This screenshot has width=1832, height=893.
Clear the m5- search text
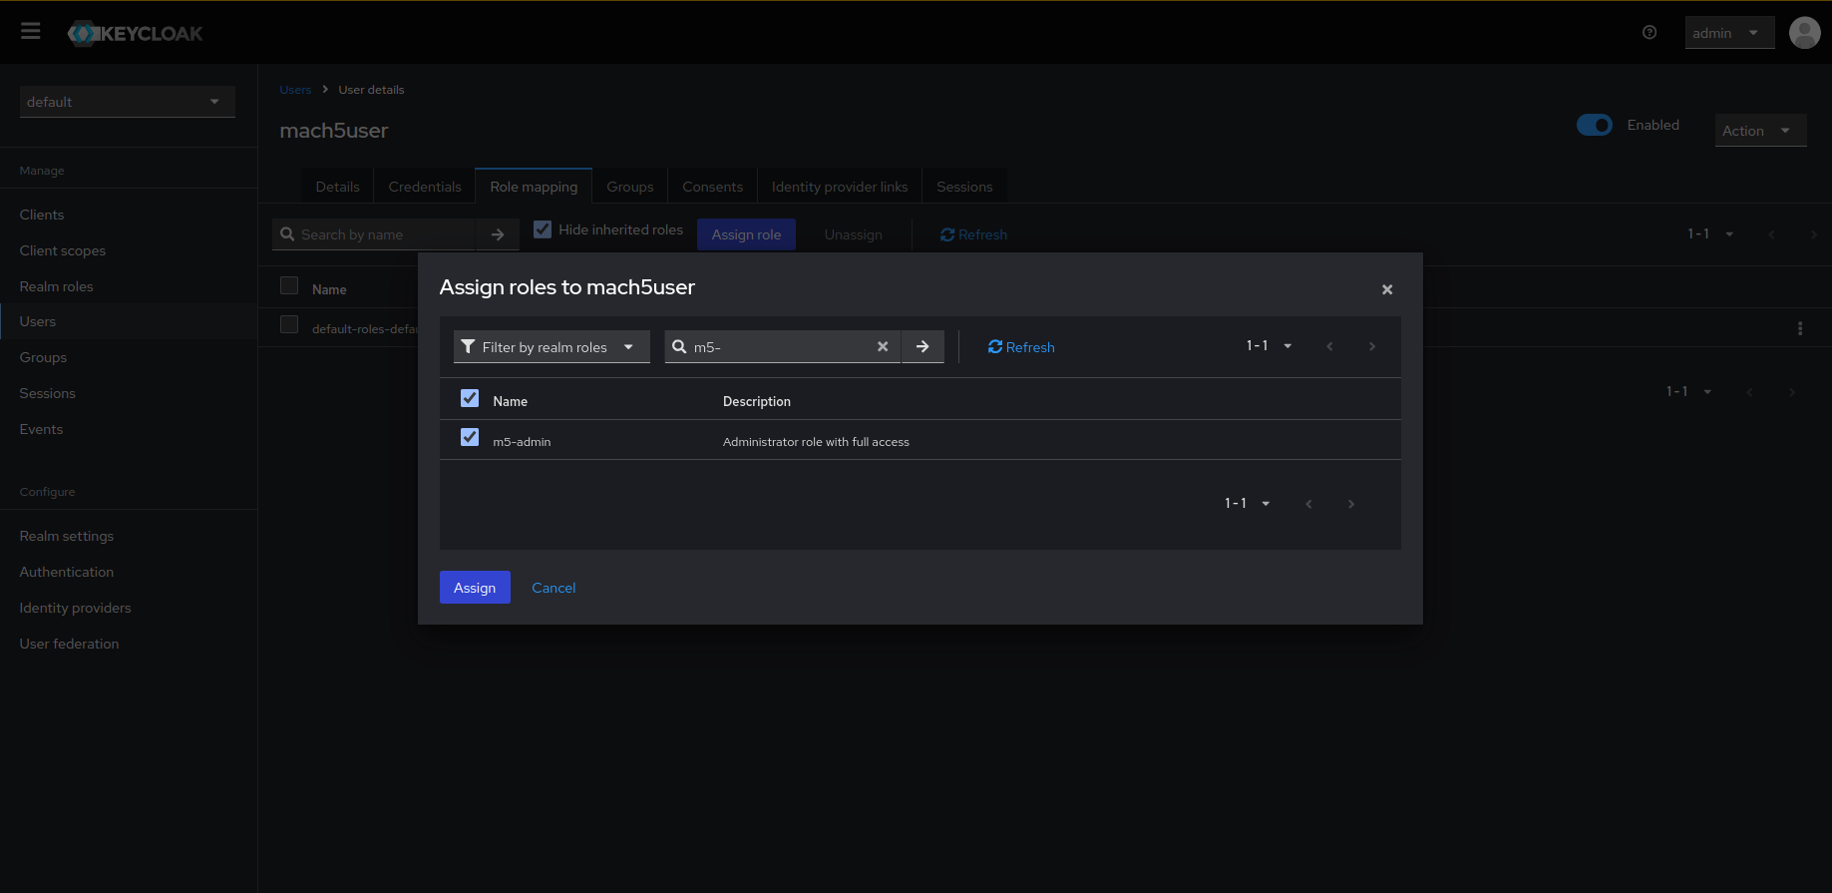point(883,347)
